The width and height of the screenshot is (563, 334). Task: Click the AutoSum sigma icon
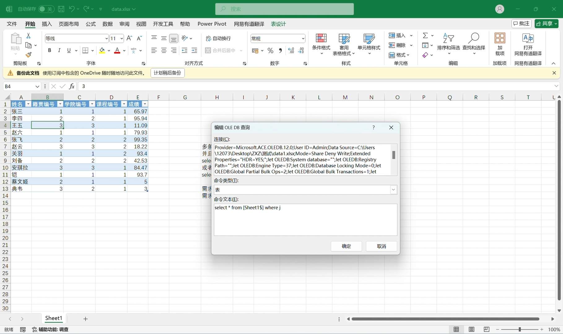(x=426, y=36)
